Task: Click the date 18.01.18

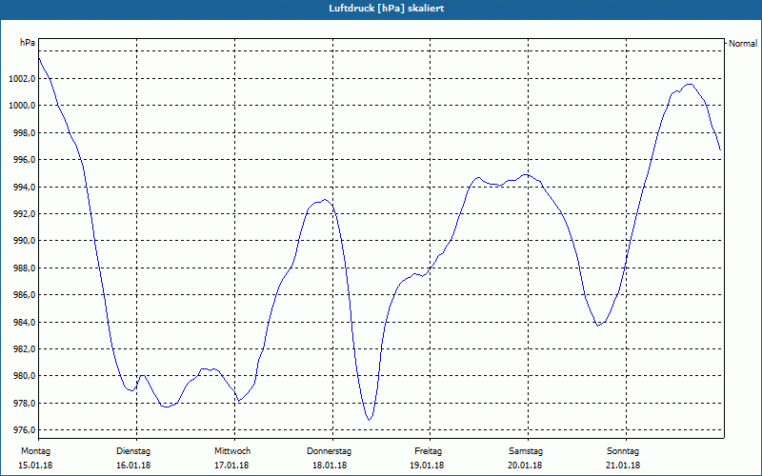Action: pyautogui.click(x=330, y=466)
